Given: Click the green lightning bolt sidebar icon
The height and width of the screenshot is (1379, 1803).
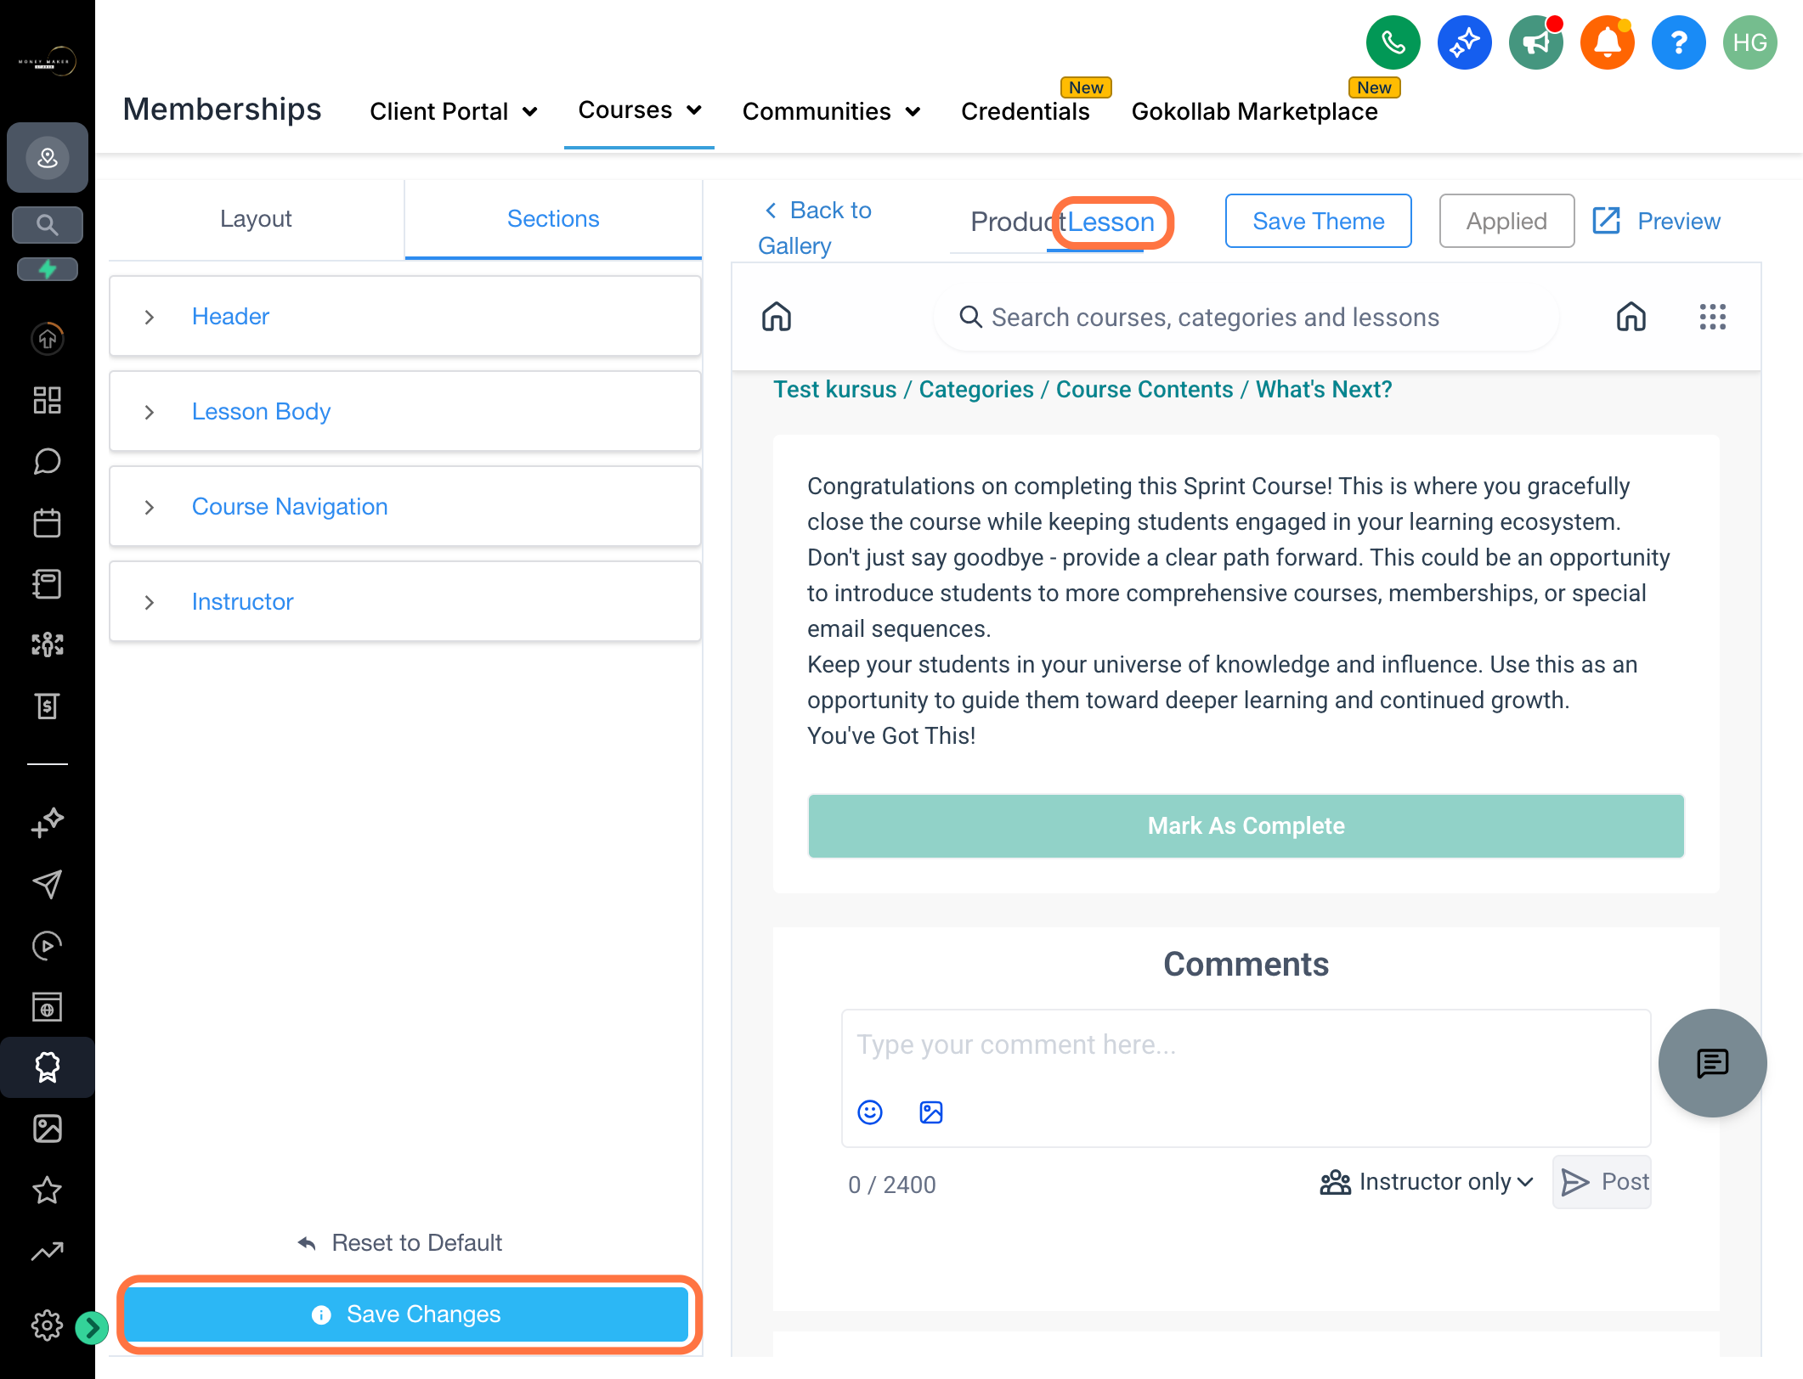Looking at the screenshot, I should (x=48, y=269).
